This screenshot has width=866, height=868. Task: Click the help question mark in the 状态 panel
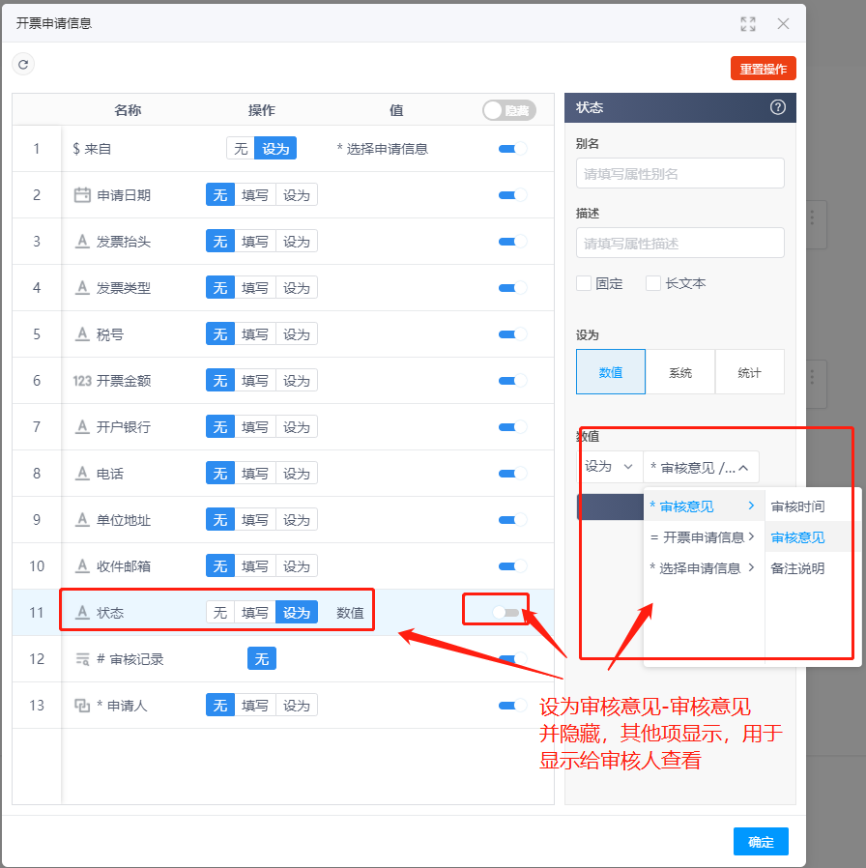click(778, 107)
